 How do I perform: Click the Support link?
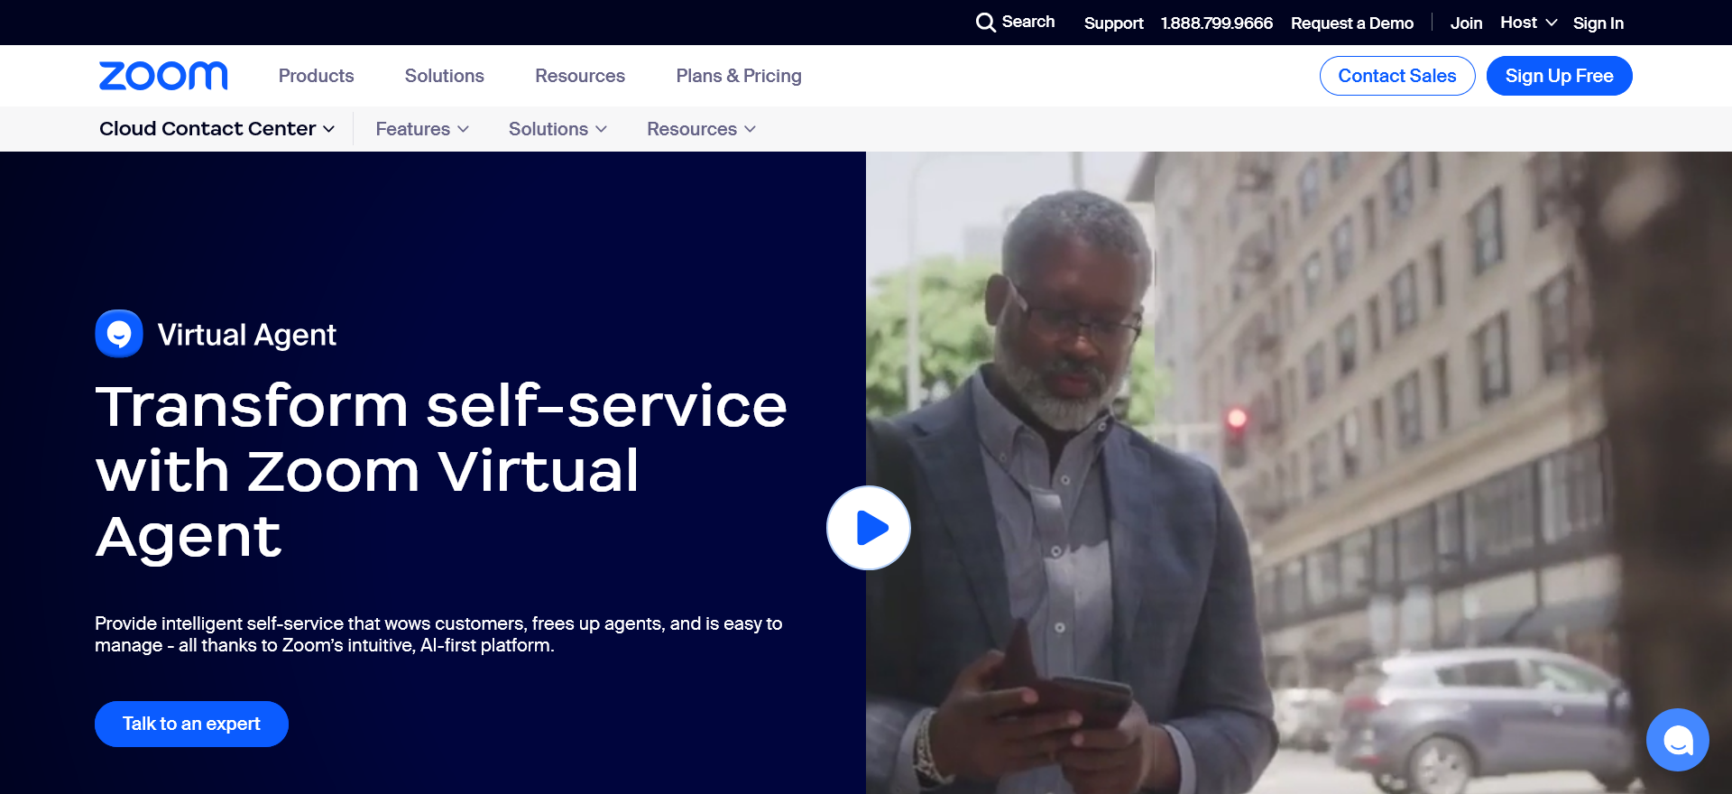(x=1113, y=23)
